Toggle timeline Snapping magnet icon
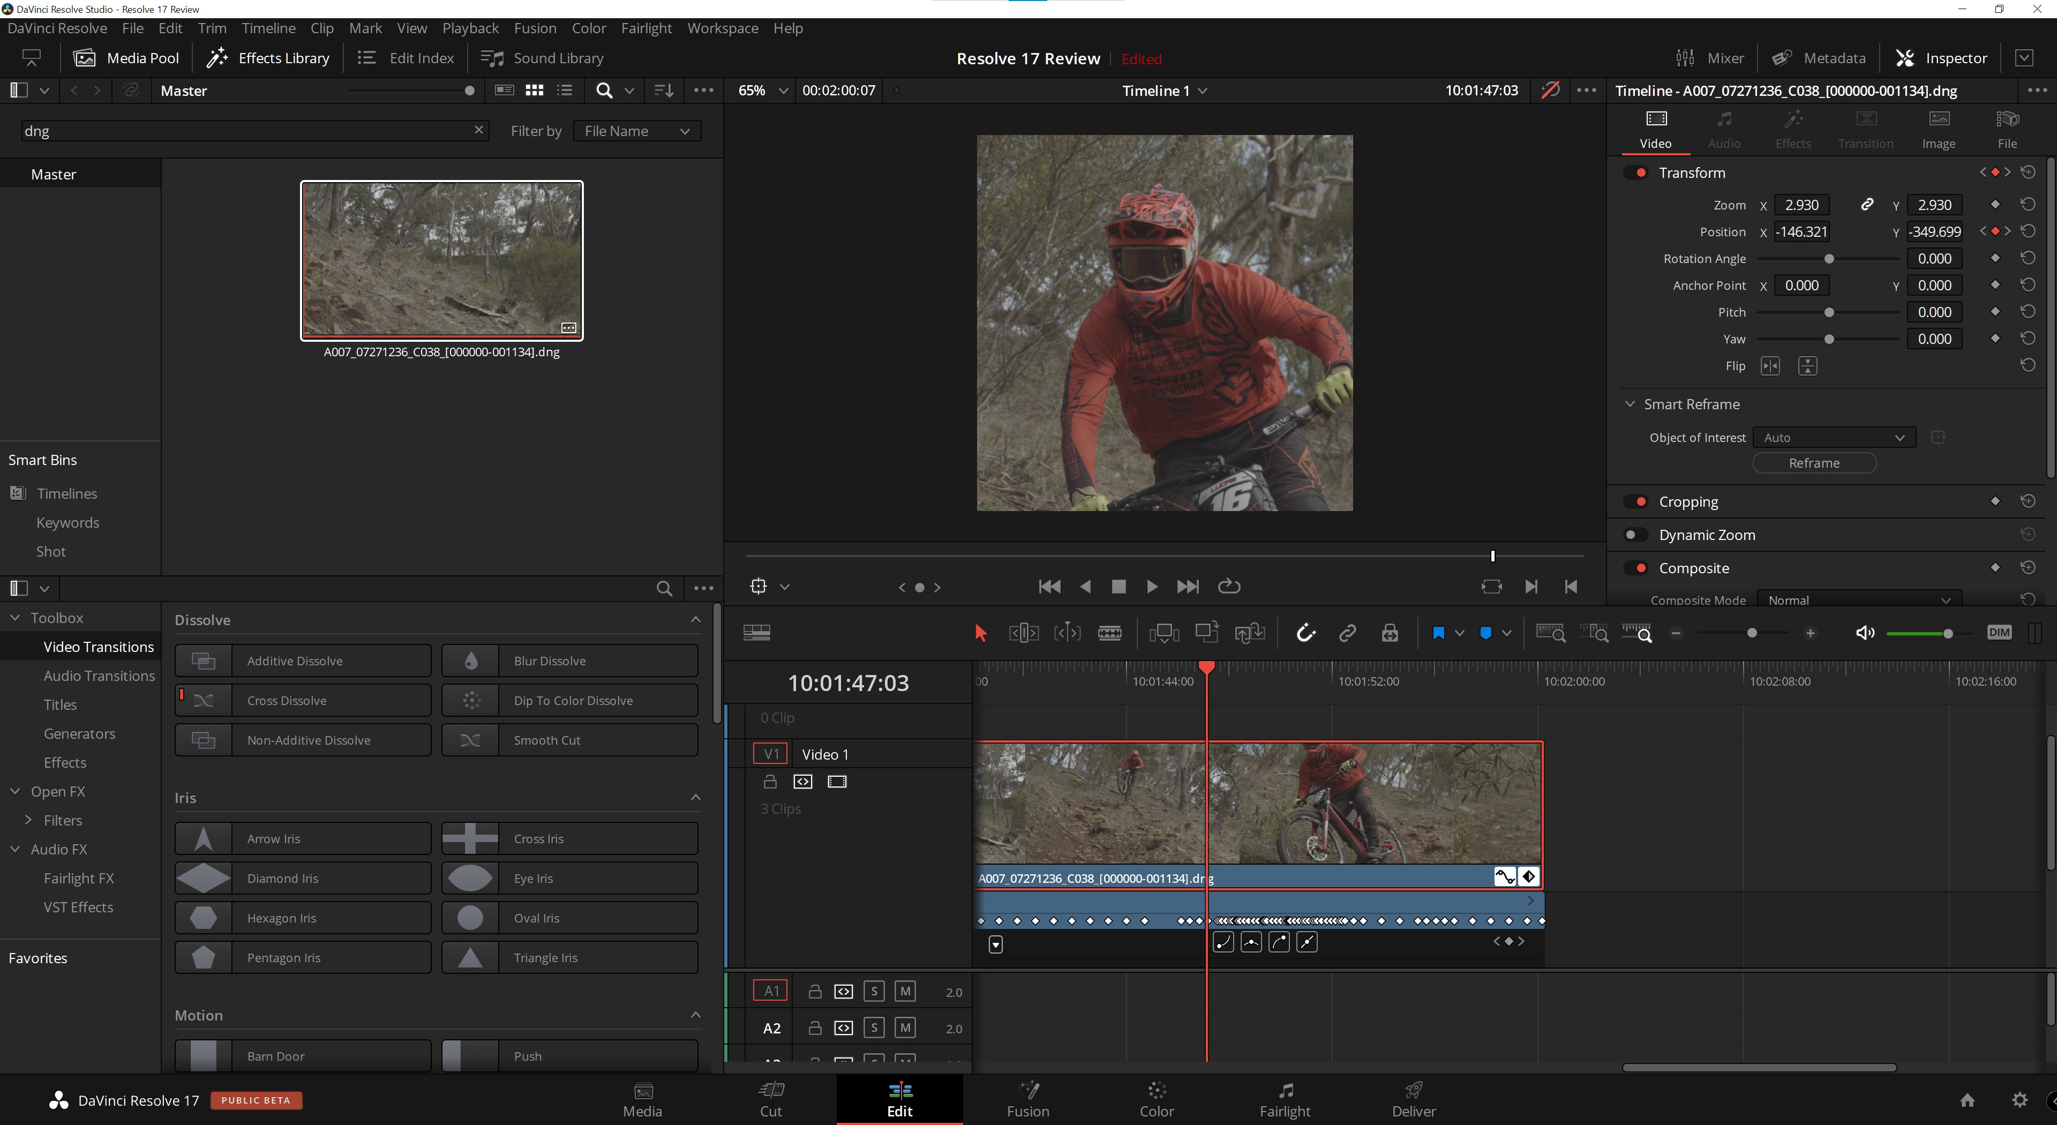The image size is (2057, 1125). coord(1305,633)
